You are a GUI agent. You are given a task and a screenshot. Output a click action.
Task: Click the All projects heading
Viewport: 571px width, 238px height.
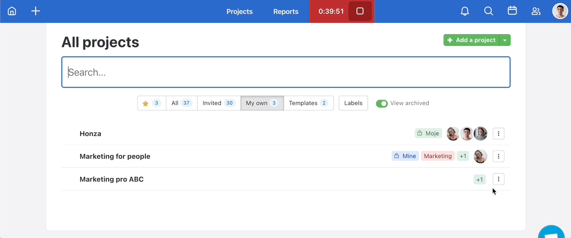[100, 42]
